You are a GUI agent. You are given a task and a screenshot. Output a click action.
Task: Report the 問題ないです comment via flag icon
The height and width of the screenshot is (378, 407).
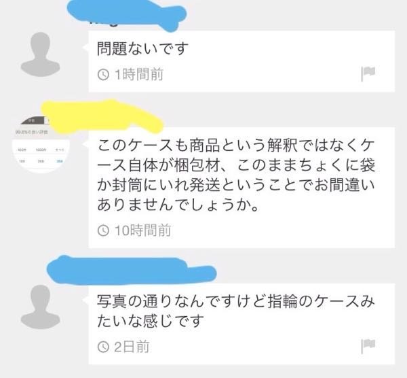[x=368, y=73]
